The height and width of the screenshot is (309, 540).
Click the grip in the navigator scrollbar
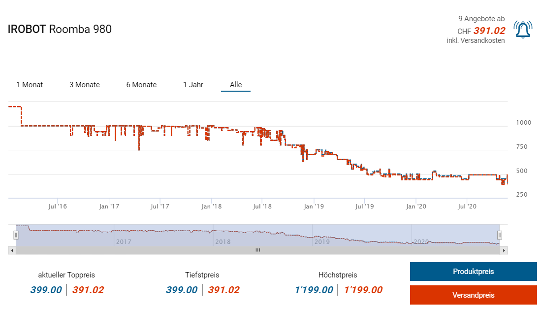pyautogui.click(x=257, y=250)
